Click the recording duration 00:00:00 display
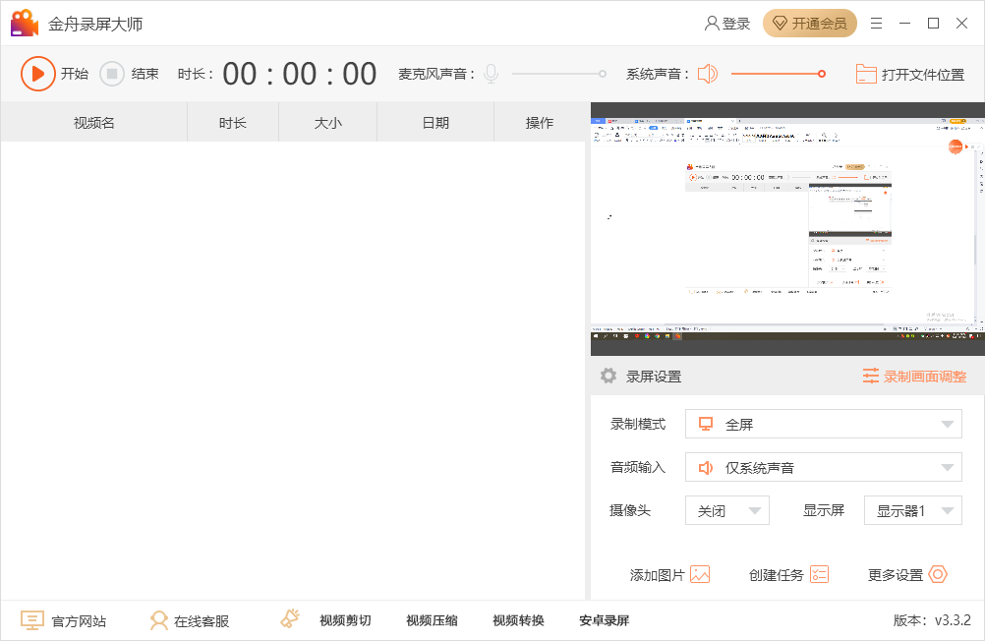The height and width of the screenshot is (641, 985). 300,74
